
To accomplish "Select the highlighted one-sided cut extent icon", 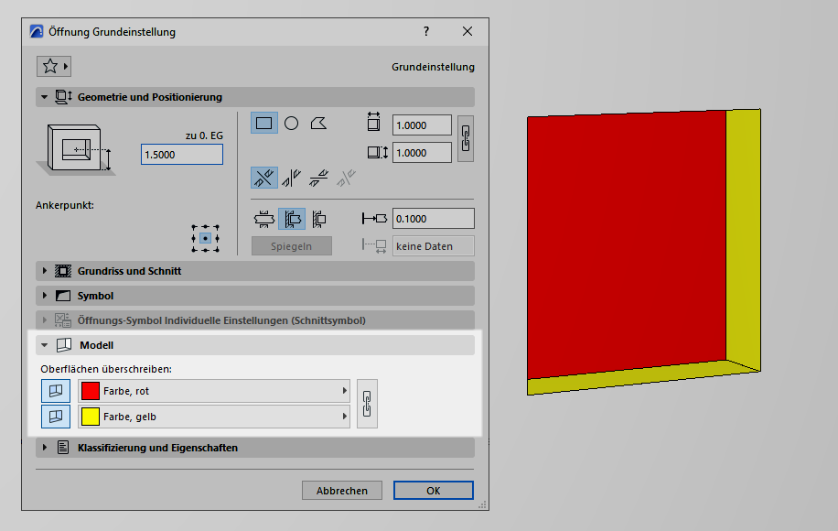I will point(292,219).
